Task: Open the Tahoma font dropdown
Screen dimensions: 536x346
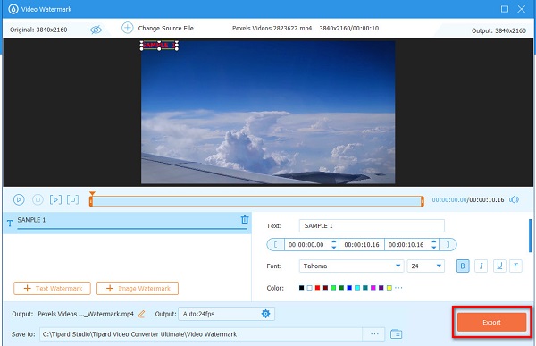Action: click(351, 266)
